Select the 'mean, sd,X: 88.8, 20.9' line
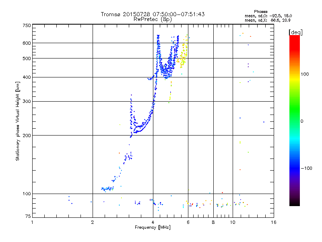This screenshot has width=322, height=242. 267,20
